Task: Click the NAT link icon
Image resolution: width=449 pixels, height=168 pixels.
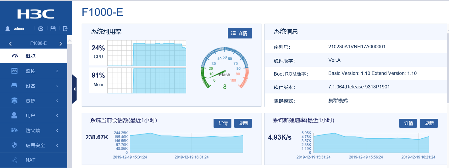Action: [x=14, y=160]
